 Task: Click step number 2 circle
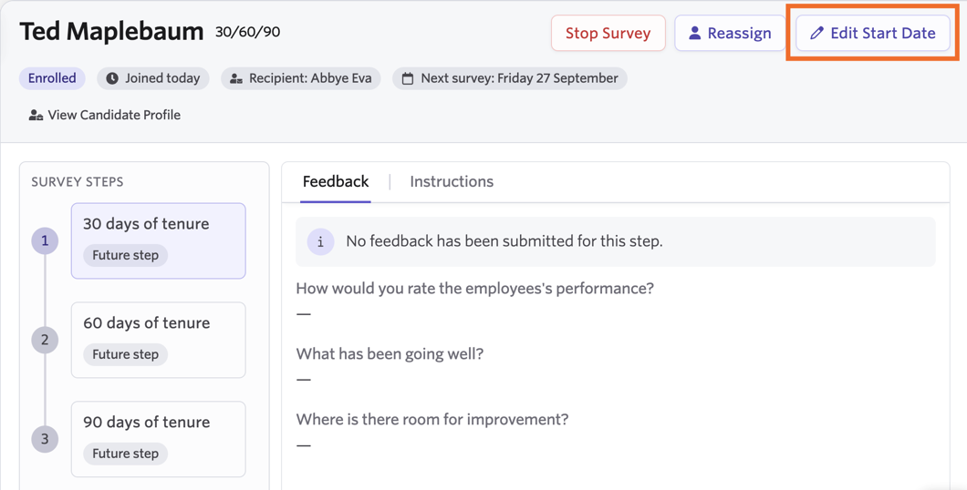click(x=45, y=340)
